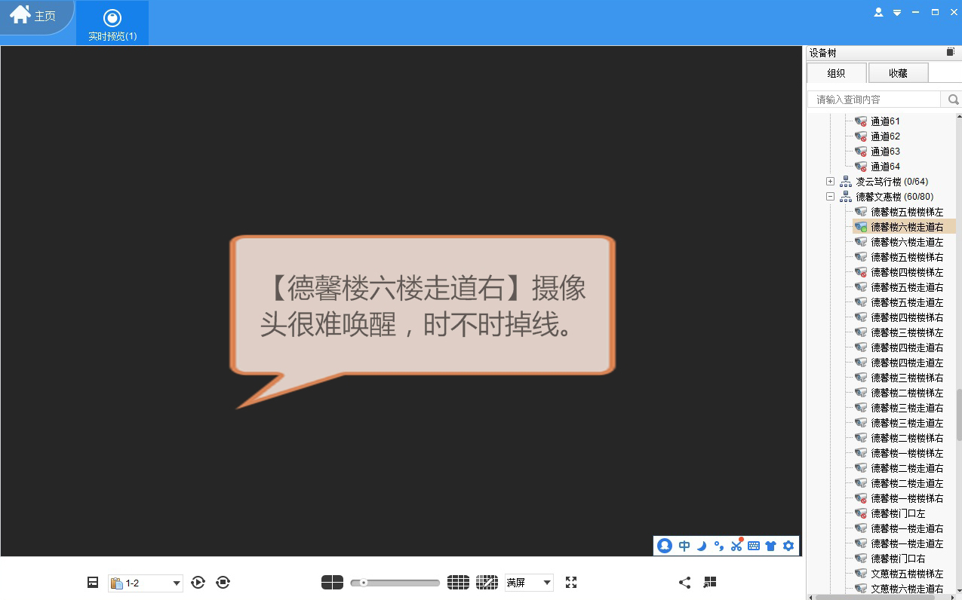The width and height of the screenshot is (962, 600).
Task: Select camera 德馨楼四楼走道左
Action: 907,363
